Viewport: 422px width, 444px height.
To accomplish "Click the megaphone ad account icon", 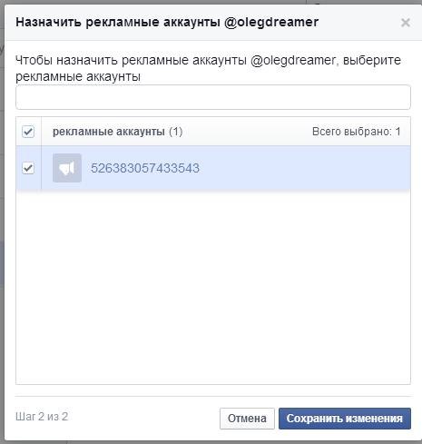I will tap(67, 168).
